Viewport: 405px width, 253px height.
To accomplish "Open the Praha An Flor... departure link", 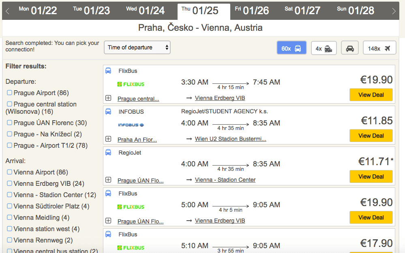I will pos(137,140).
